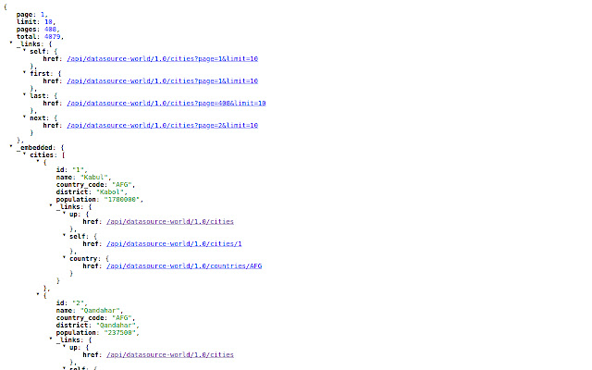Collapse the cities array
Viewport: 592px width, 370px height.
coord(24,154)
